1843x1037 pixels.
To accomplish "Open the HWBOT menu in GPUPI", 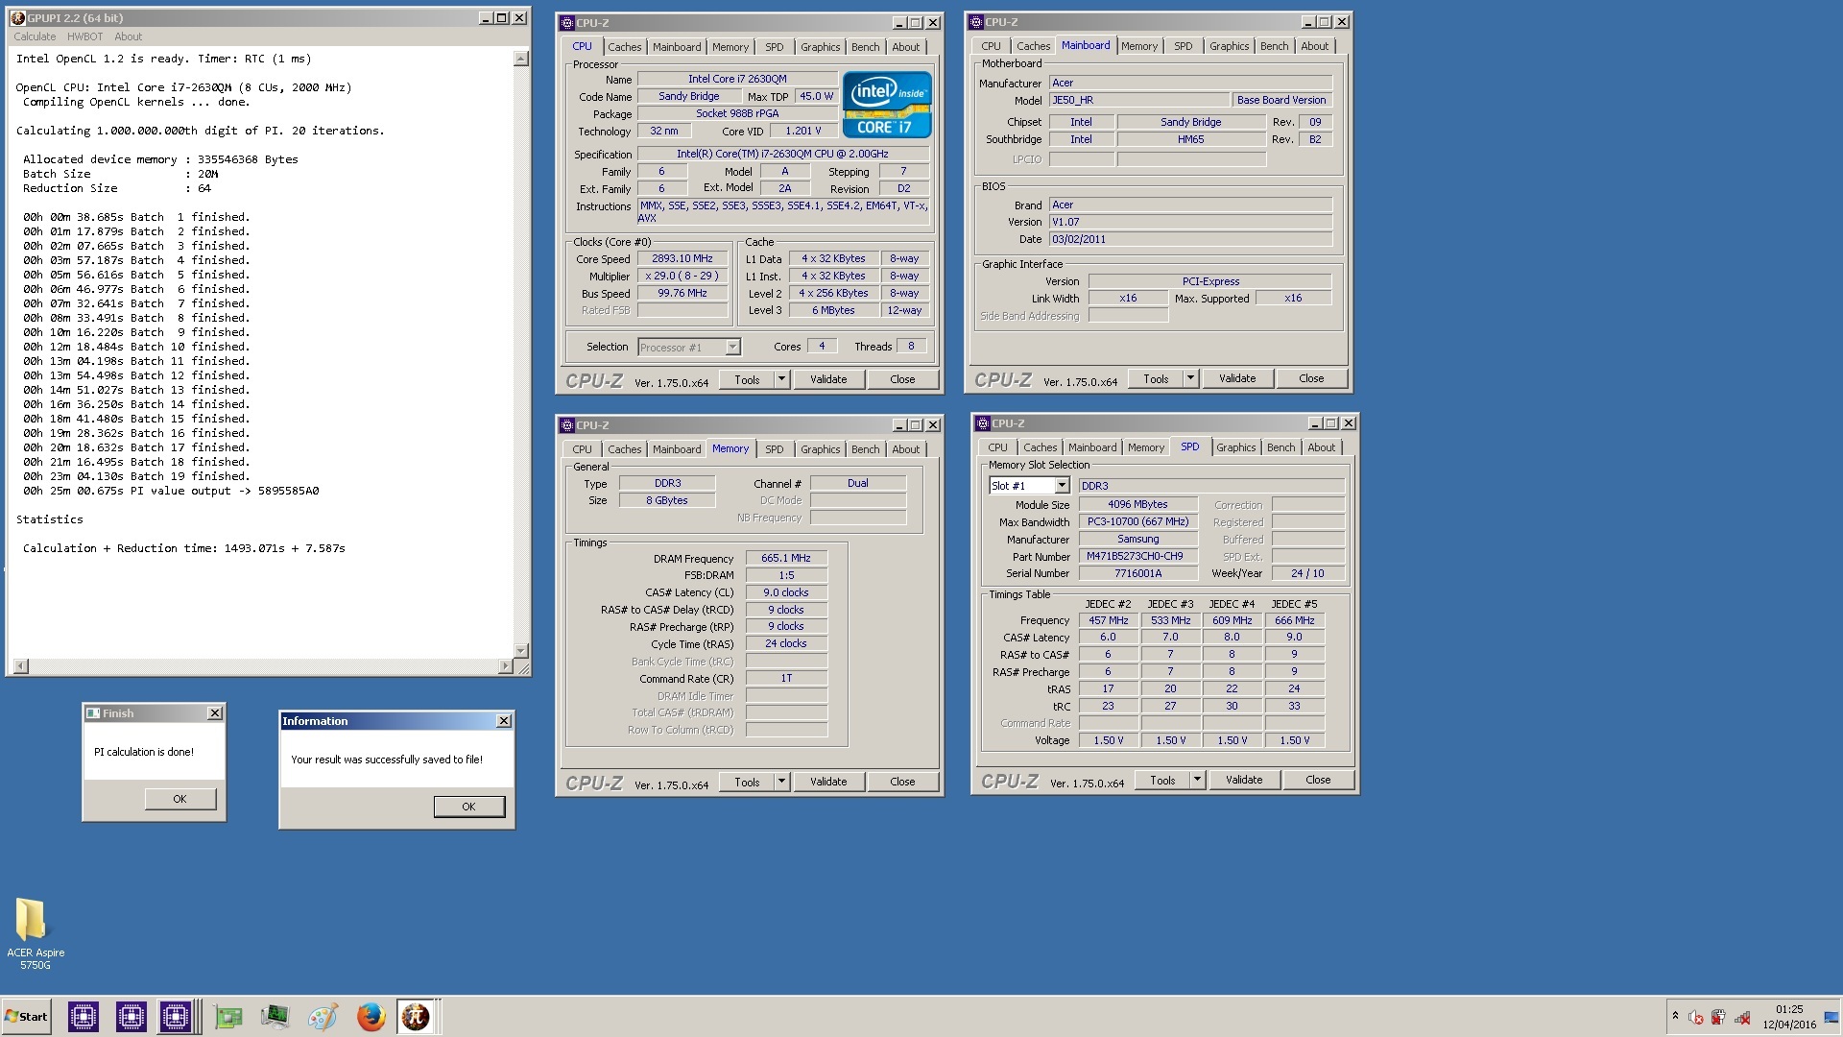I will (x=84, y=36).
